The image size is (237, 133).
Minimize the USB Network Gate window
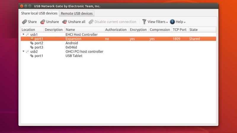[x=26, y=6]
